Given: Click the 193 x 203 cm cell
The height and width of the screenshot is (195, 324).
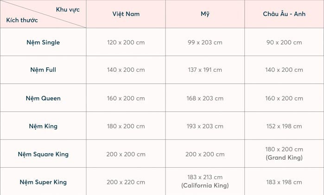Looking at the screenshot, I should 205,126.
